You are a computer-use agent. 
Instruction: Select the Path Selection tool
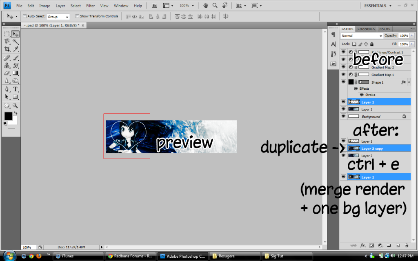tap(7, 97)
